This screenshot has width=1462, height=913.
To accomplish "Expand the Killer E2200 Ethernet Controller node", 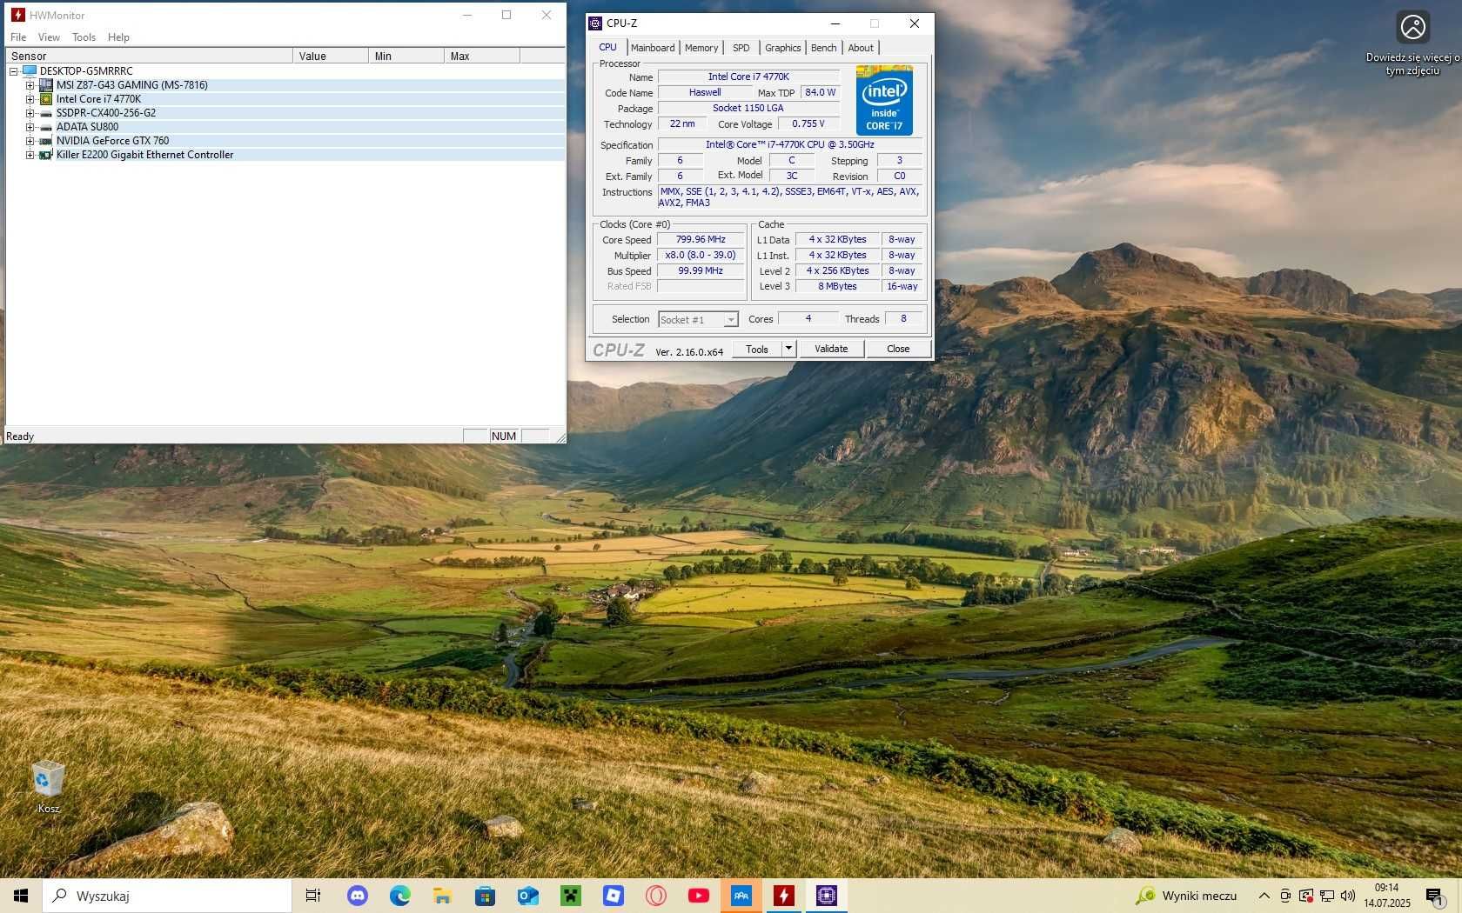I will [x=30, y=155].
